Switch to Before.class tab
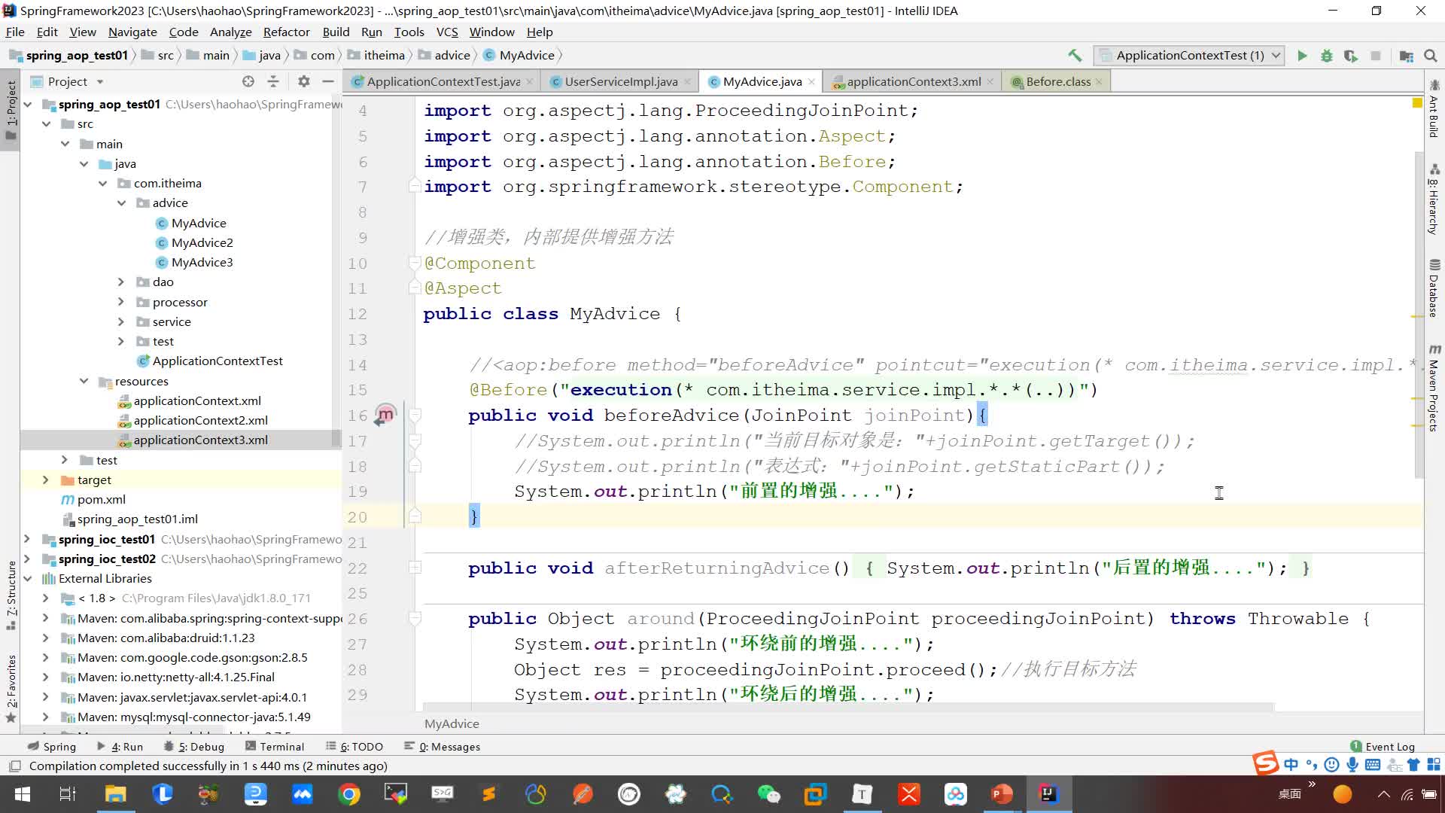The height and width of the screenshot is (813, 1445). [1057, 81]
